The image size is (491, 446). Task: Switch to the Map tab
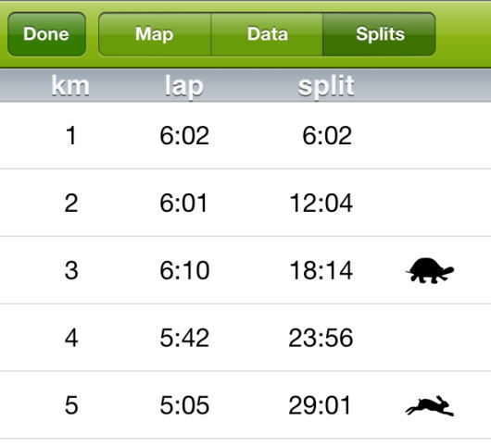tap(155, 34)
